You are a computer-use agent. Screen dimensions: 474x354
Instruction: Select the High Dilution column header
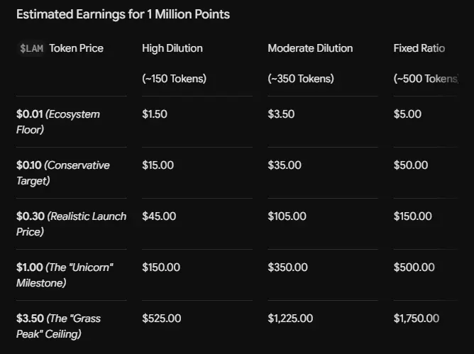click(x=172, y=48)
